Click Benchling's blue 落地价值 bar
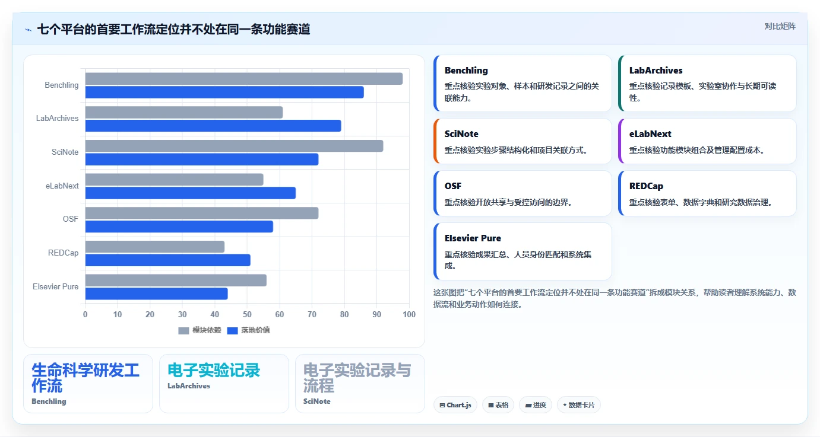 (224, 92)
